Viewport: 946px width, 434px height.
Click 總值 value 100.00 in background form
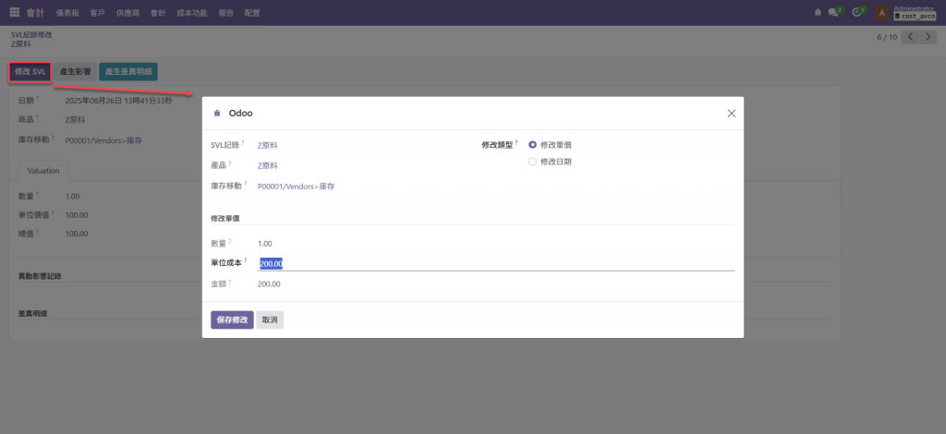(x=77, y=234)
